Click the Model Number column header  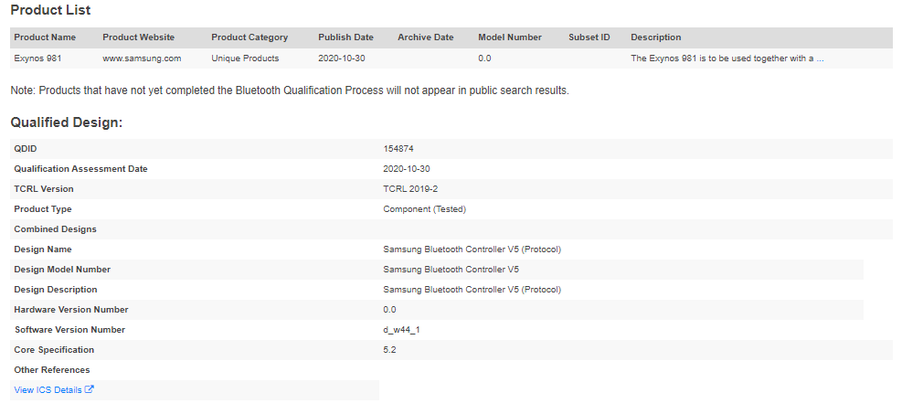[510, 37]
